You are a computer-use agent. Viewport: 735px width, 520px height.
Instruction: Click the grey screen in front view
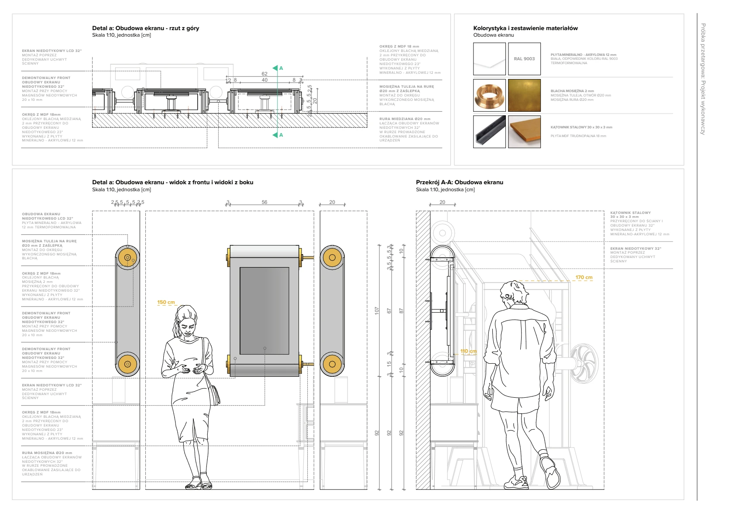tap(264, 310)
